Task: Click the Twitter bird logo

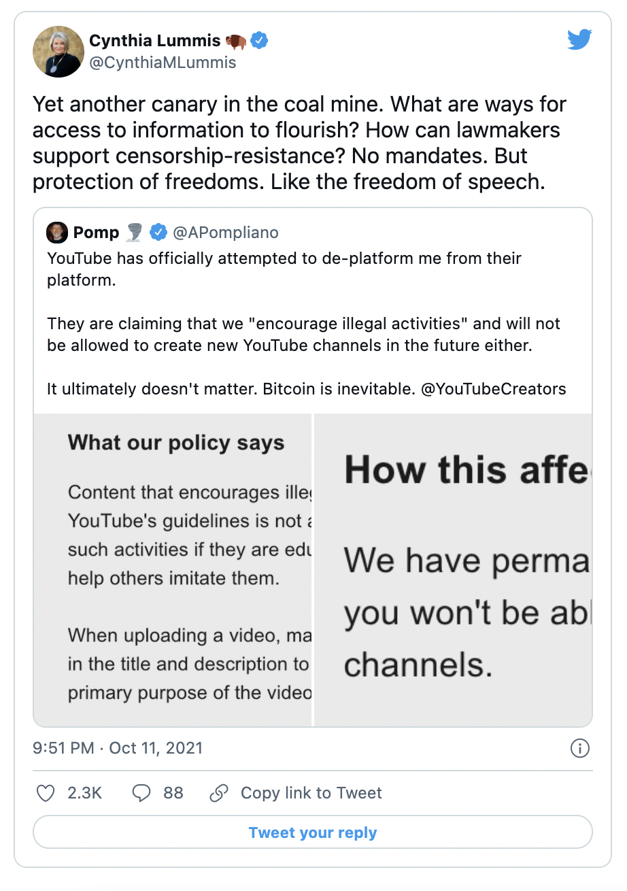Action: [579, 40]
